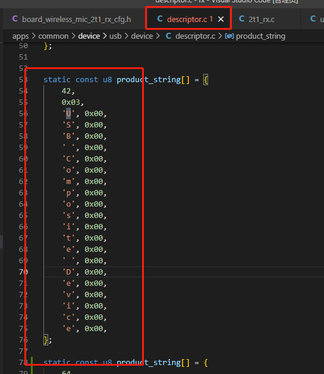Click character 'v' on line 72
This screenshot has width=324, height=374.
coord(68,295)
